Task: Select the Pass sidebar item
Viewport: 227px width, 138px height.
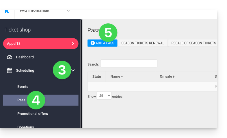Action: pyautogui.click(x=21, y=100)
